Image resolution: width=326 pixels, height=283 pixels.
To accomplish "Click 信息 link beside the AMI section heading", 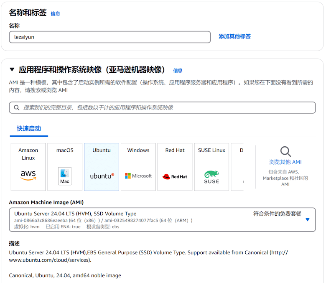I will coord(178,71).
